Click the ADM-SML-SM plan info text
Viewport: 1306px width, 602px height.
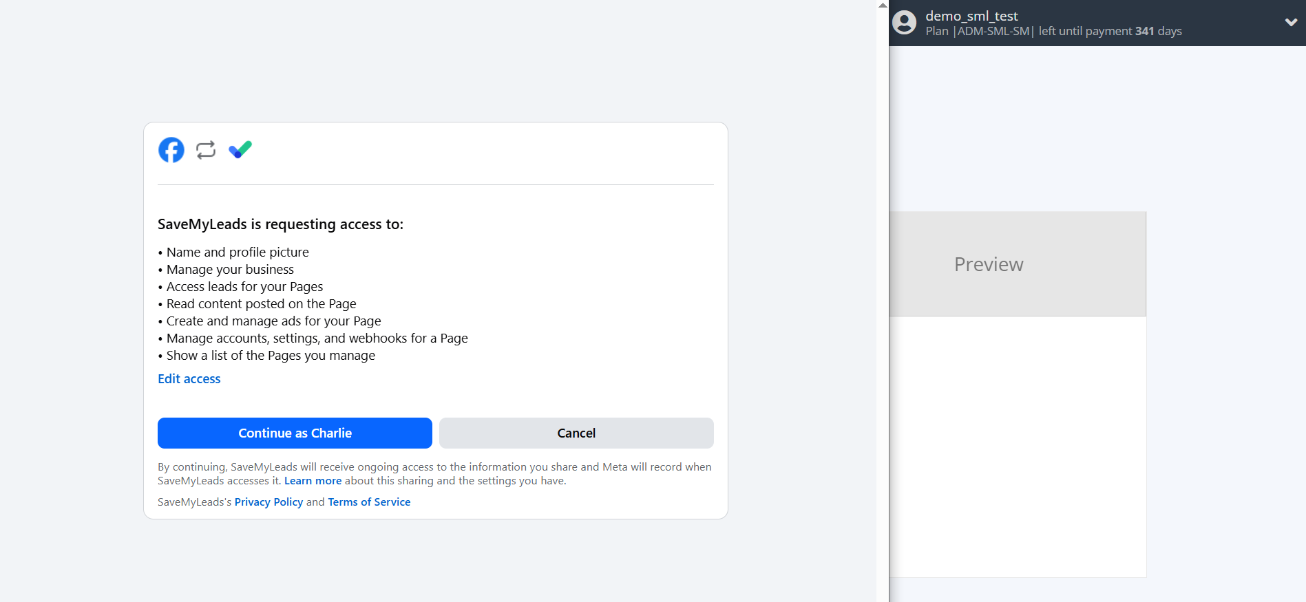(993, 32)
